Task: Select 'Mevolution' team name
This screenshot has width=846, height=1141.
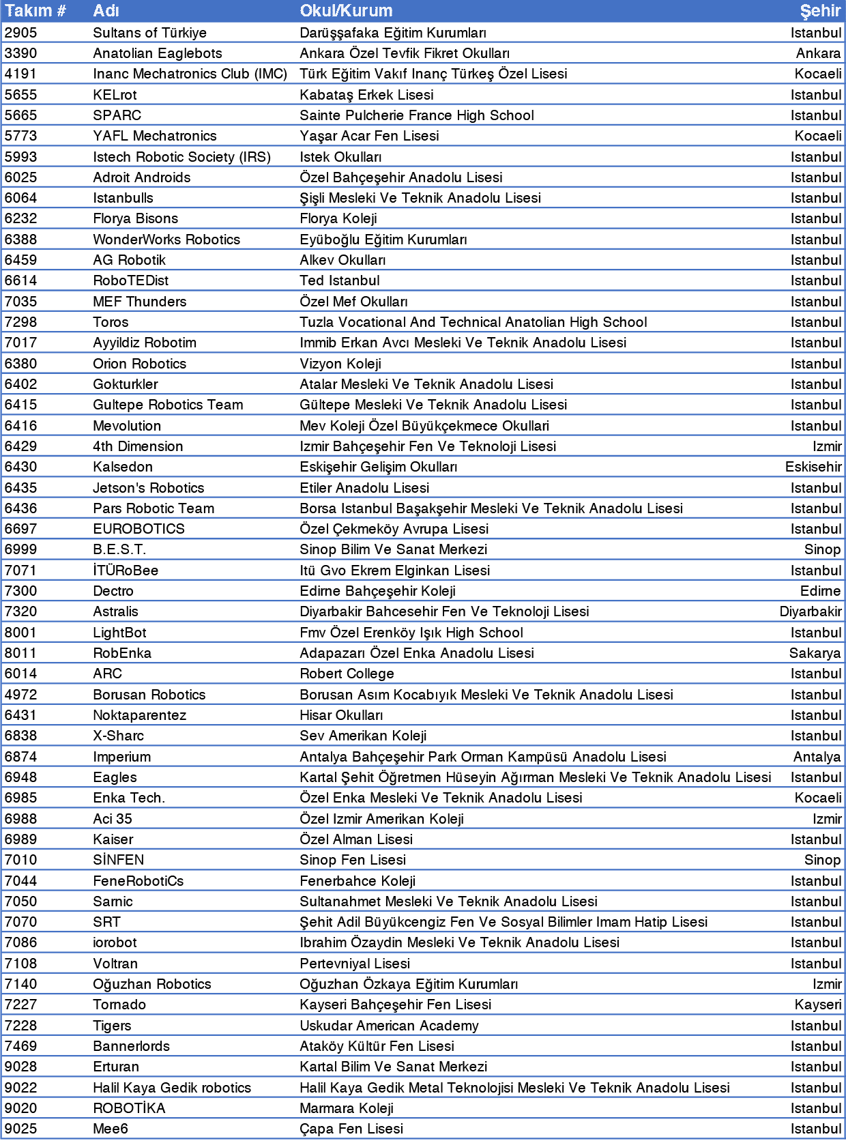Action: click(x=127, y=426)
